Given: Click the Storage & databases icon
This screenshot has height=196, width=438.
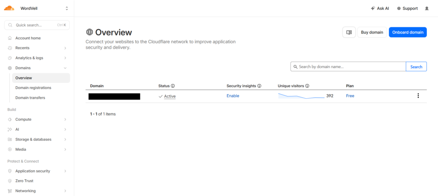Looking at the screenshot, I should tap(10, 139).
